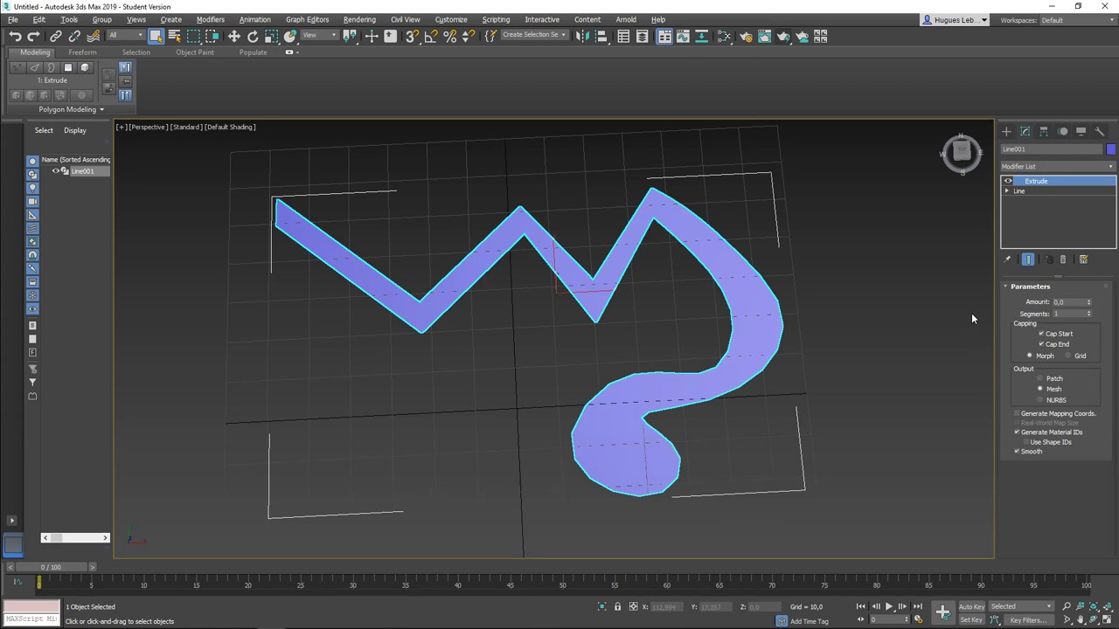This screenshot has height=629, width=1119.
Task: Open the All selection filter dropdown
Action: (126, 36)
